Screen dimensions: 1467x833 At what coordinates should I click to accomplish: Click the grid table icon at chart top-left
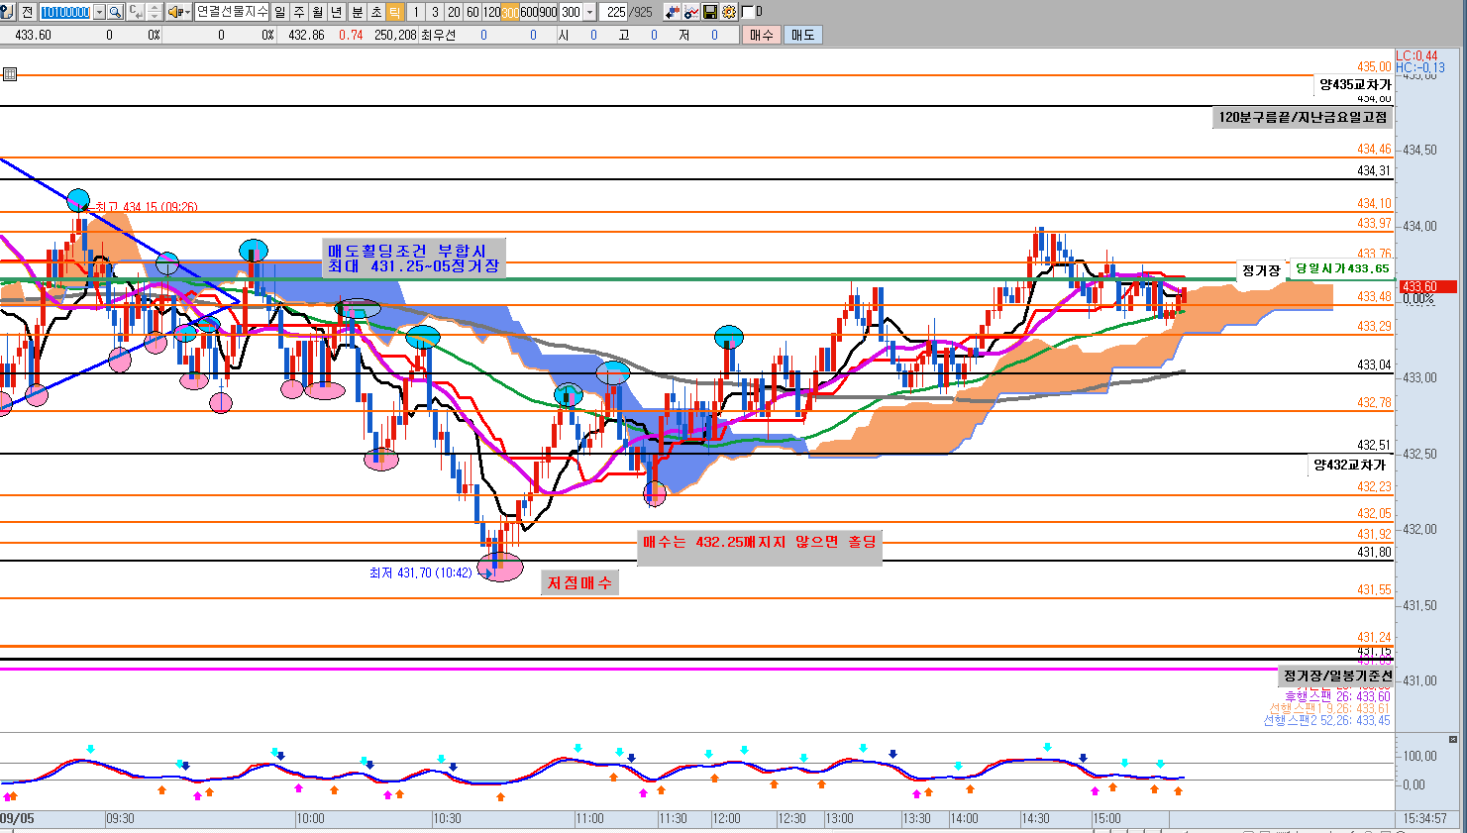10,74
